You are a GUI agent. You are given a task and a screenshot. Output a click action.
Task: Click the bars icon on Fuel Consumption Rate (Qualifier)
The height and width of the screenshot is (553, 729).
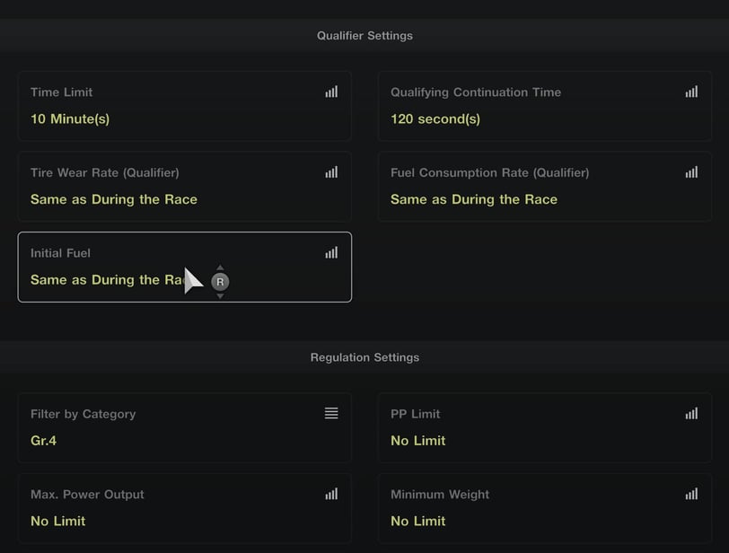pos(691,172)
